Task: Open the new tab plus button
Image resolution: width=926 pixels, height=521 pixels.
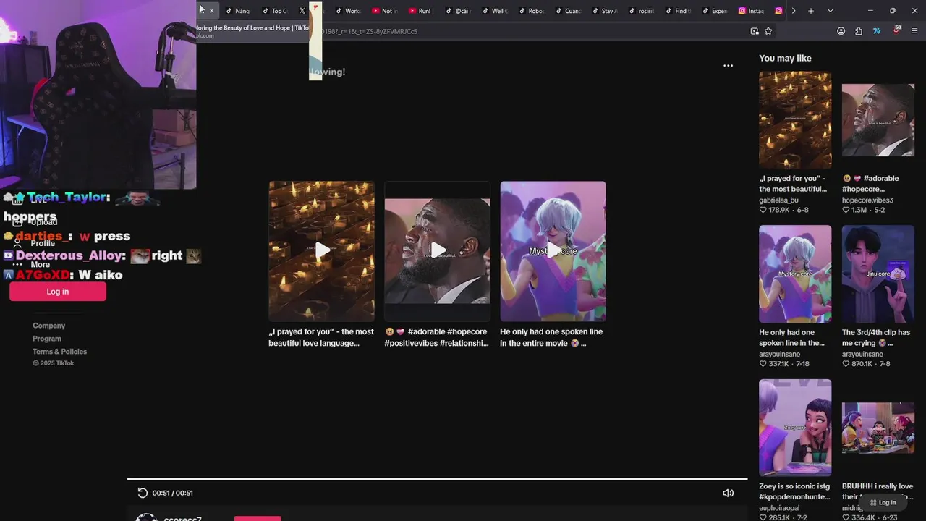Action: [x=811, y=11]
